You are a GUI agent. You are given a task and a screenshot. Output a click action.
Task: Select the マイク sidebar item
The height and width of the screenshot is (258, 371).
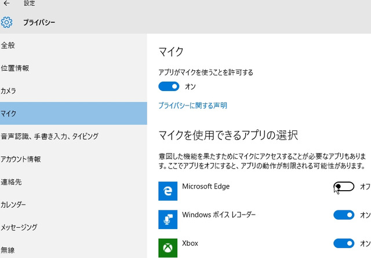tap(74, 114)
